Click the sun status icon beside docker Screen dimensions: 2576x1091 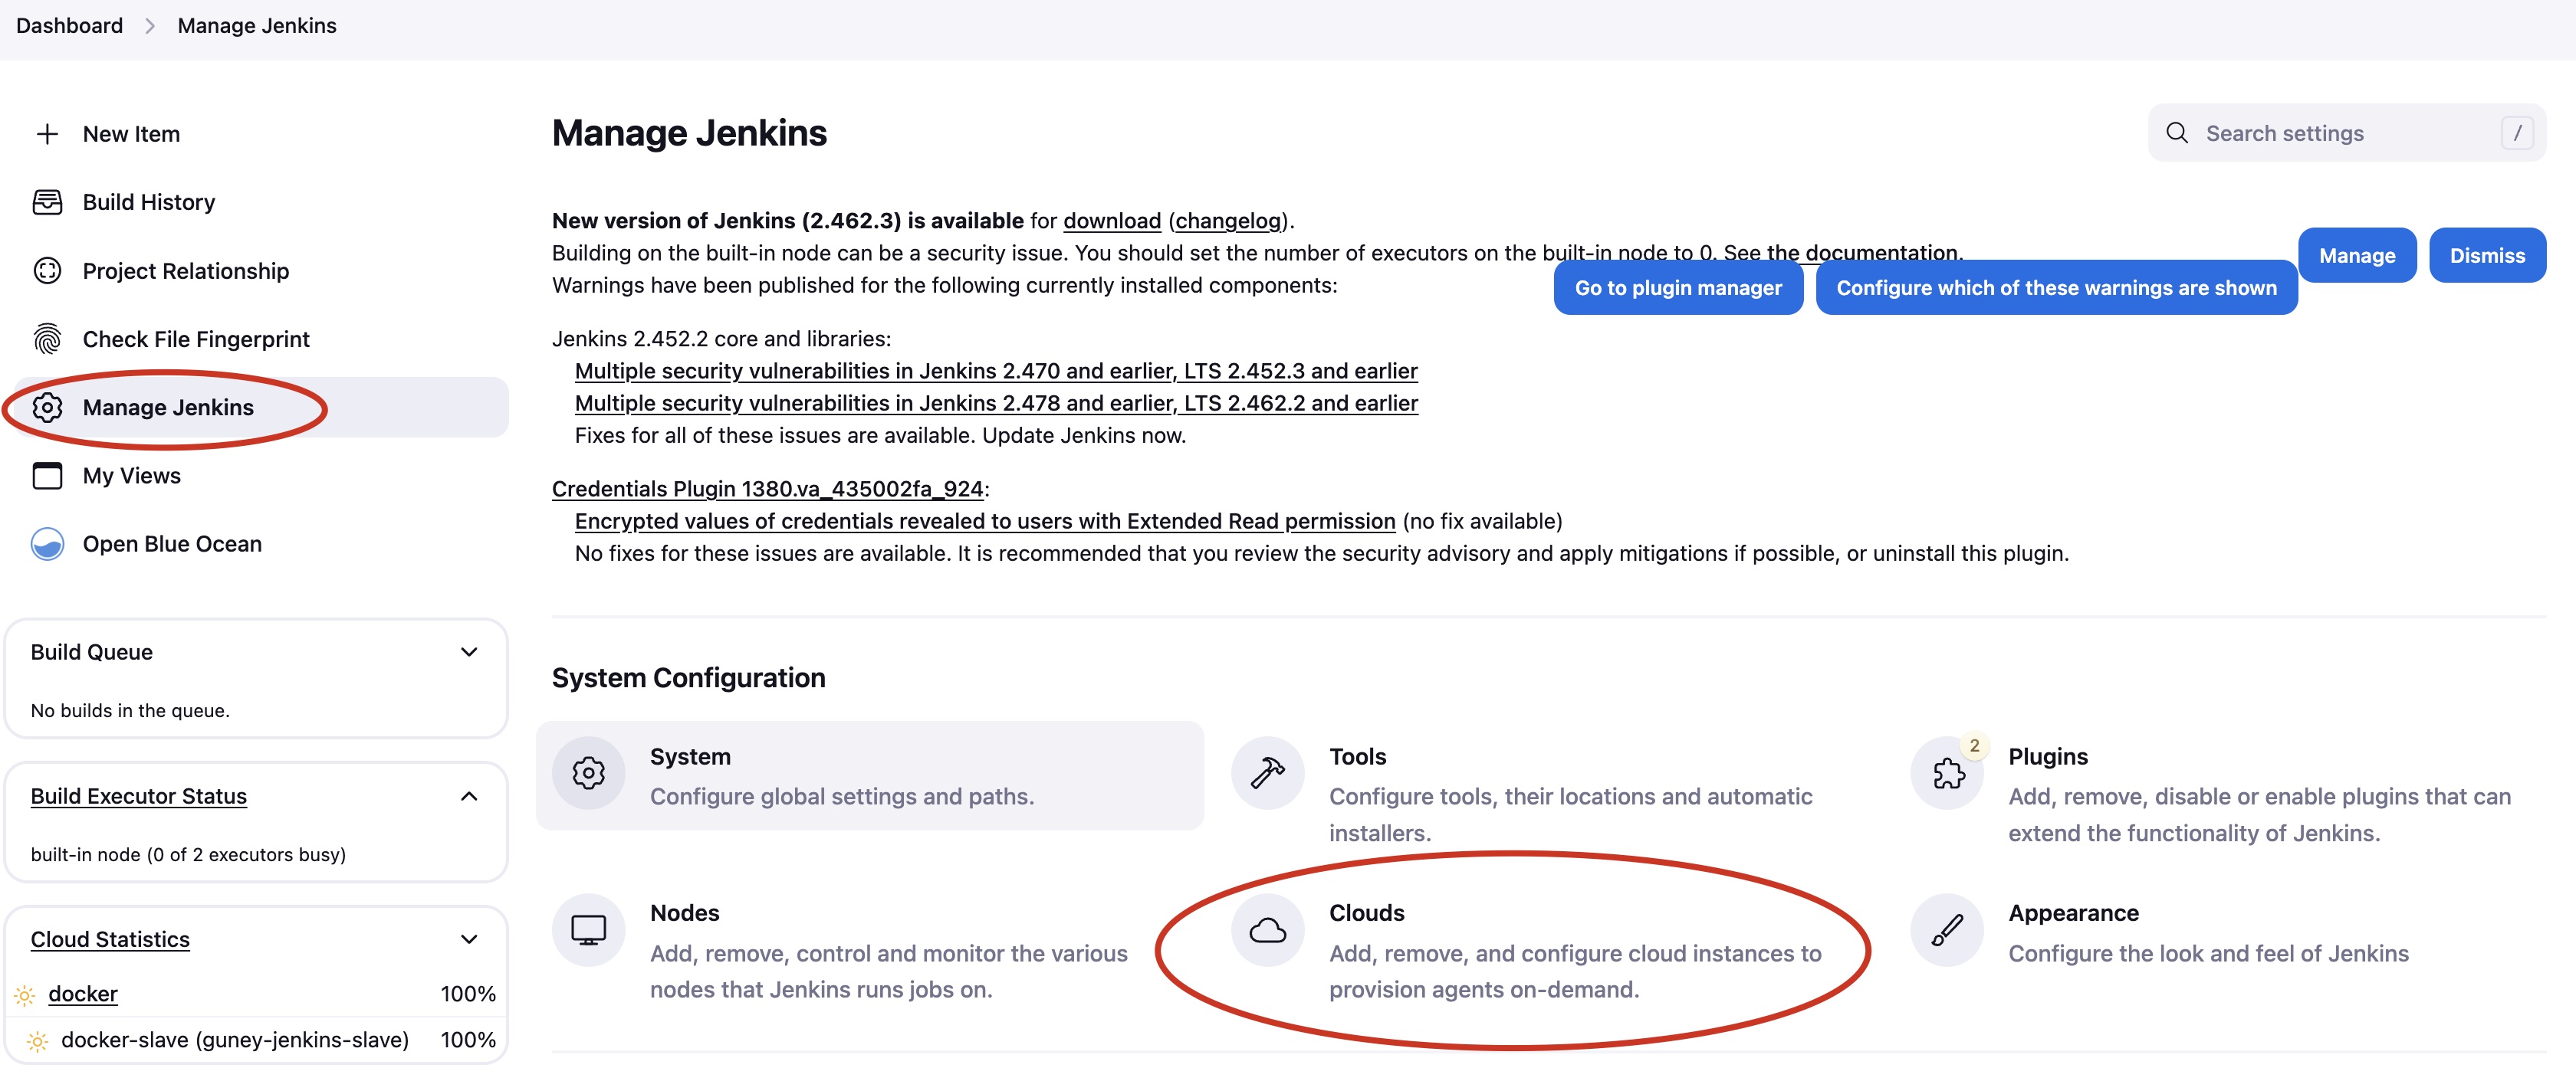pyautogui.click(x=25, y=995)
